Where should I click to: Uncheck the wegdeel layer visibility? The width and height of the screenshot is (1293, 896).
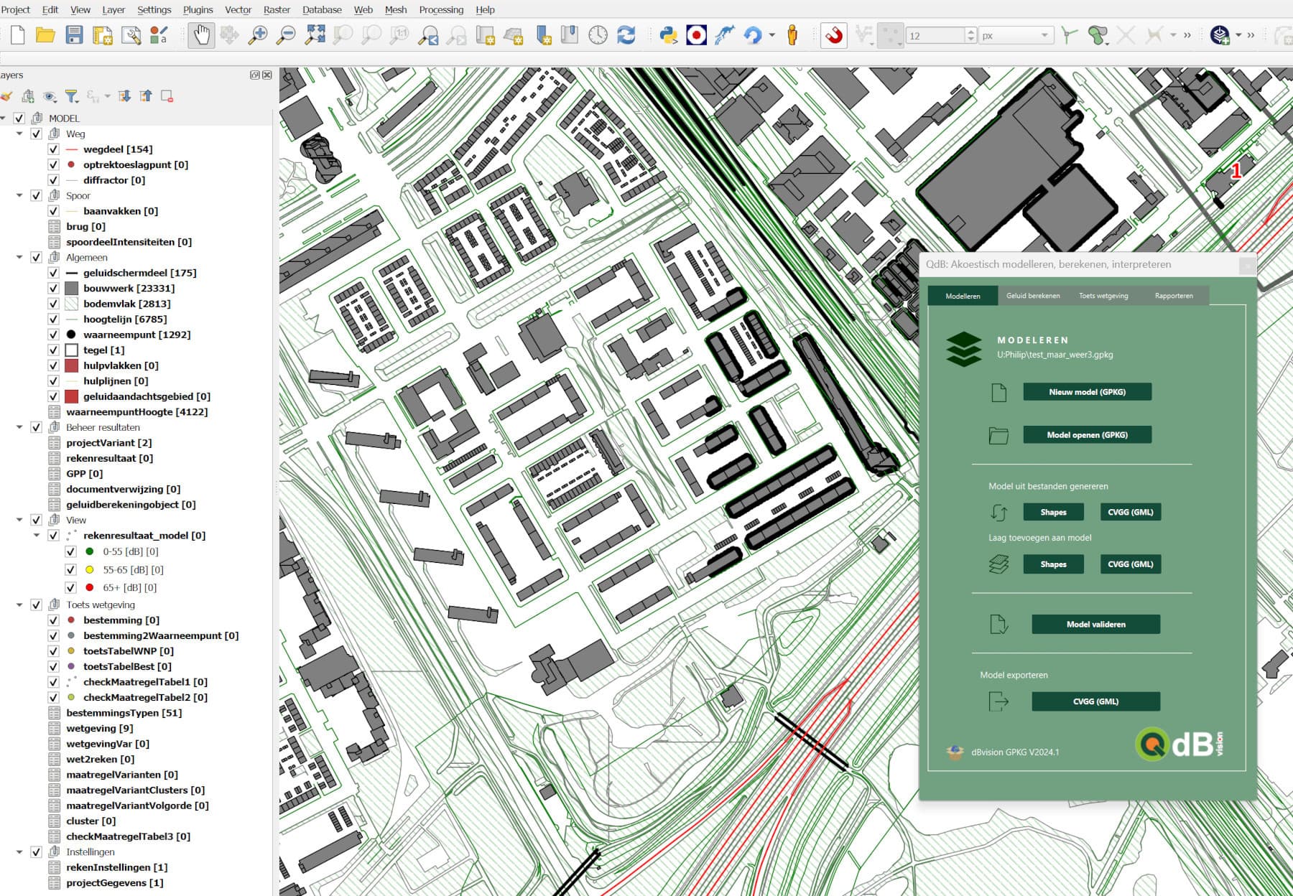click(x=53, y=149)
